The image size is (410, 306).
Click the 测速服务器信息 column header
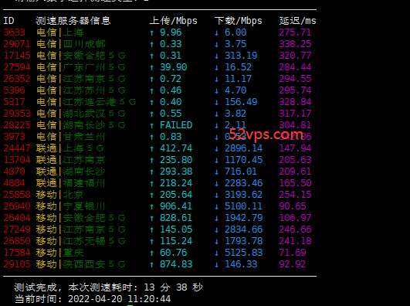point(73,21)
